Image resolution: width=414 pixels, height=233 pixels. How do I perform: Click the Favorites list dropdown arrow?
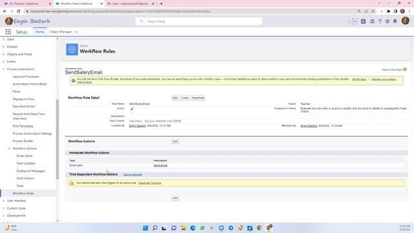pos(355,21)
